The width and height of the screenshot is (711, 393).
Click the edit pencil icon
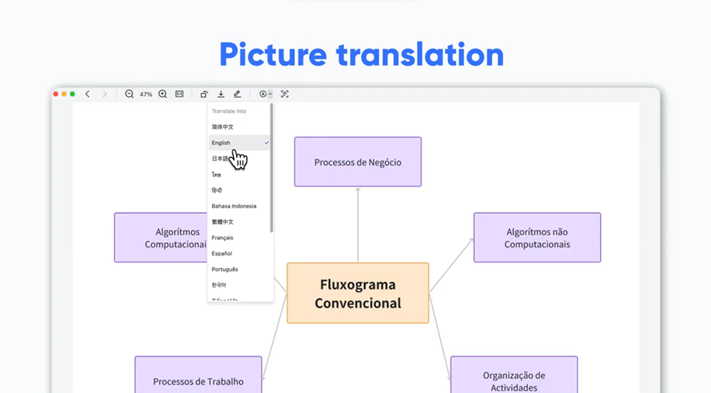click(x=237, y=94)
